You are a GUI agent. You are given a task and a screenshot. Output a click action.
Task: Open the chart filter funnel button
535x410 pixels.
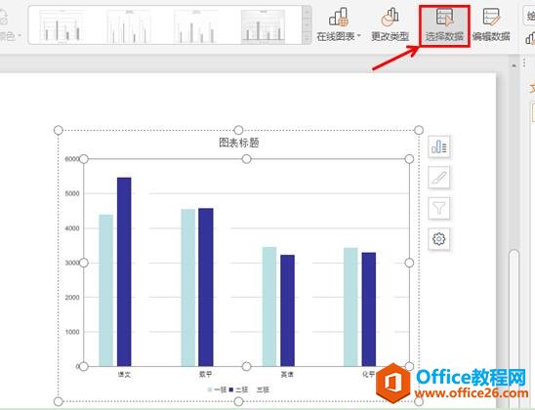438,208
